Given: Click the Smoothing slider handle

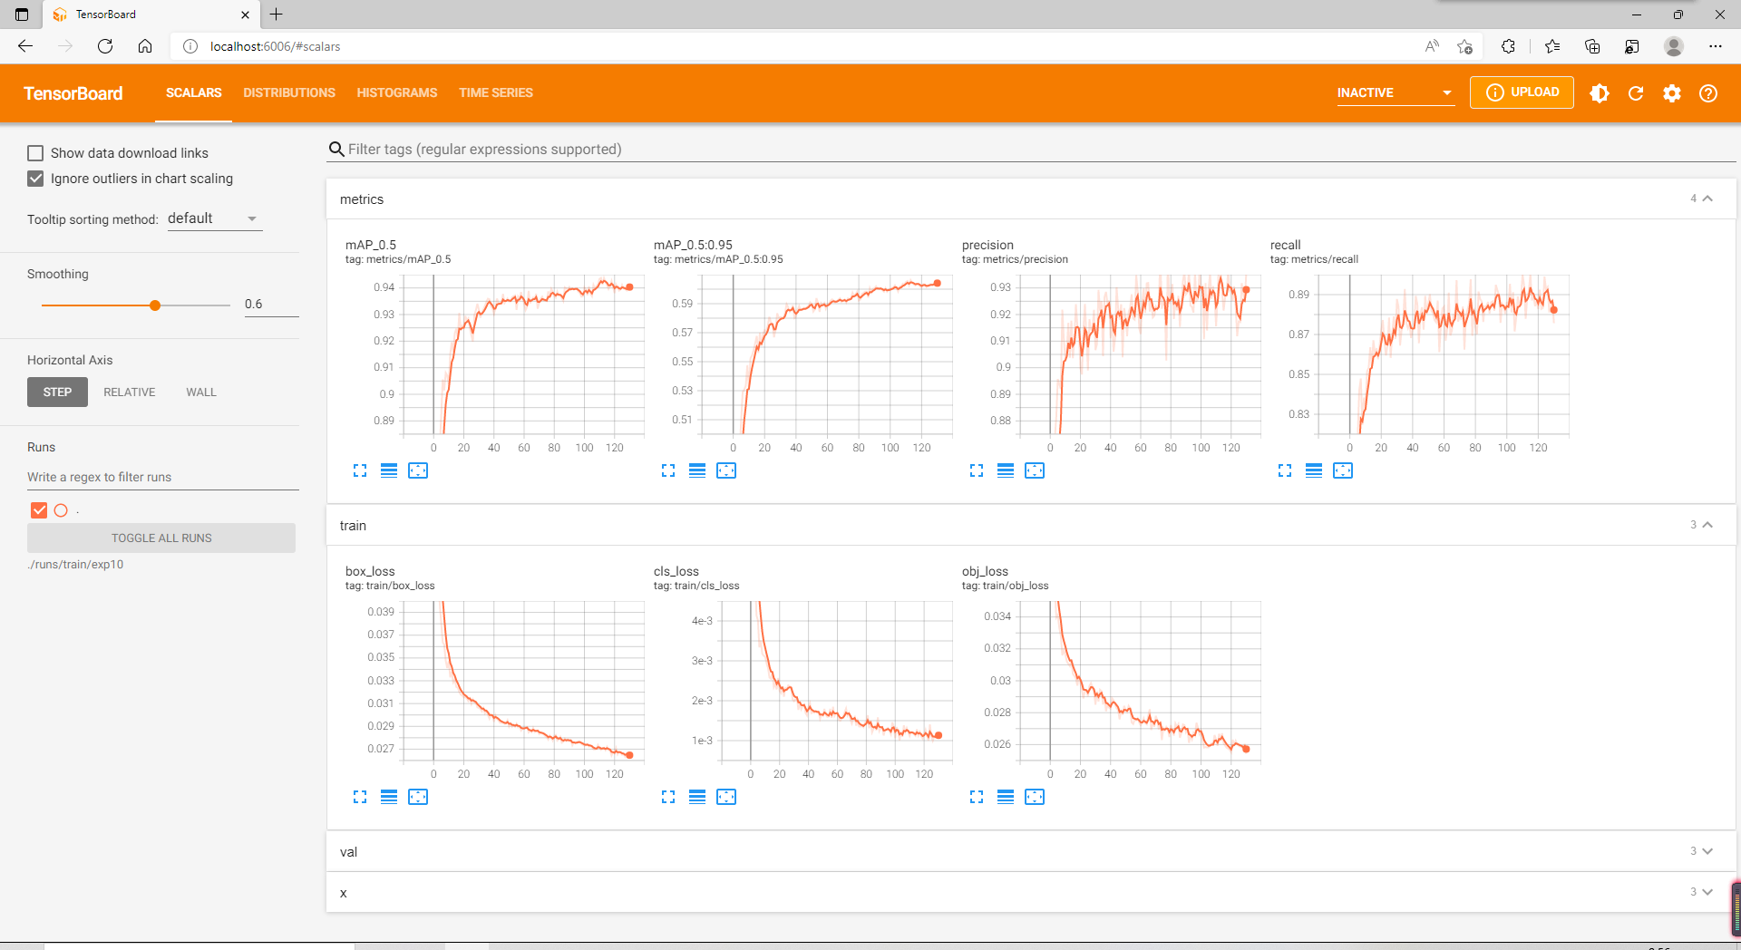Looking at the screenshot, I should (155, 305).
